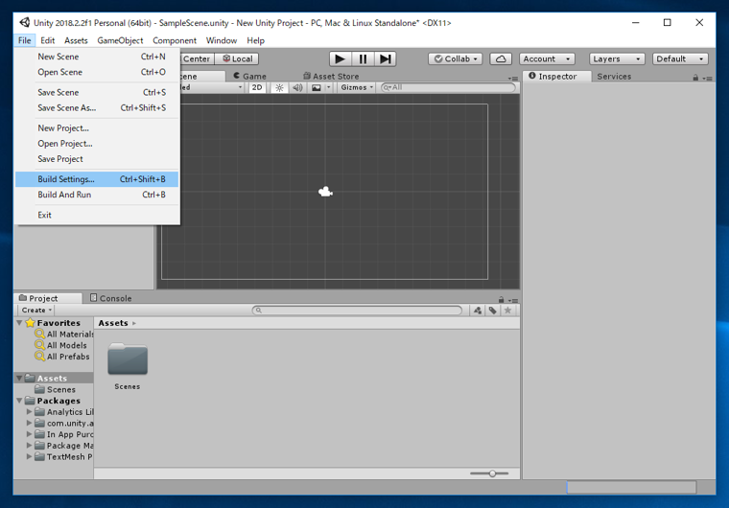
Task: Select the Scenes folder in tree
Action: click(x=55, y=389)
